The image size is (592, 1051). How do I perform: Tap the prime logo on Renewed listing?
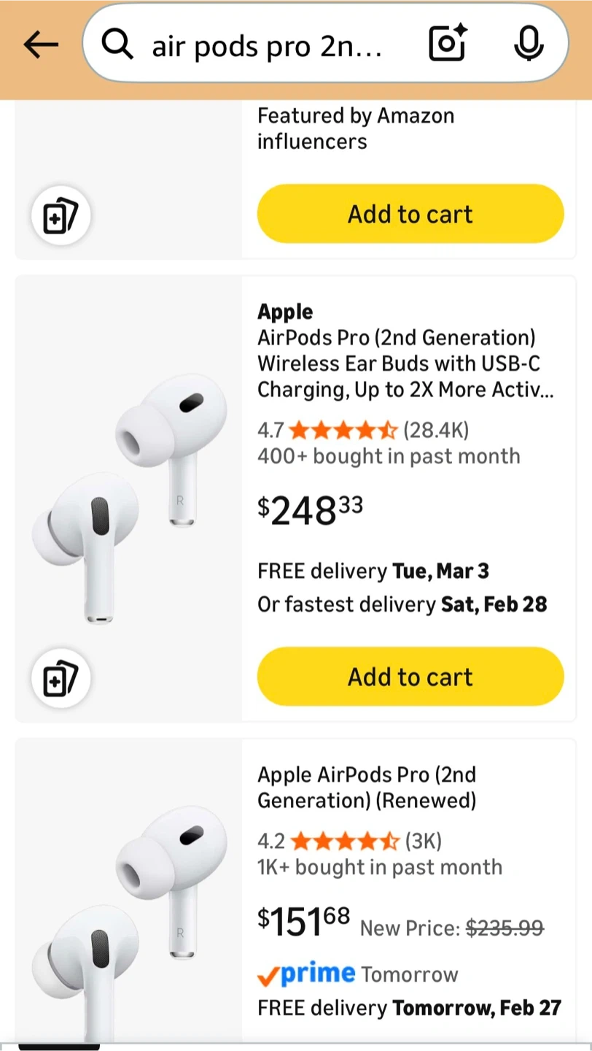pos(307,974)
